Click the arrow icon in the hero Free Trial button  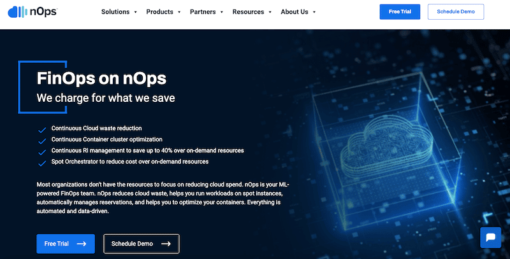[x=82, y=244]
